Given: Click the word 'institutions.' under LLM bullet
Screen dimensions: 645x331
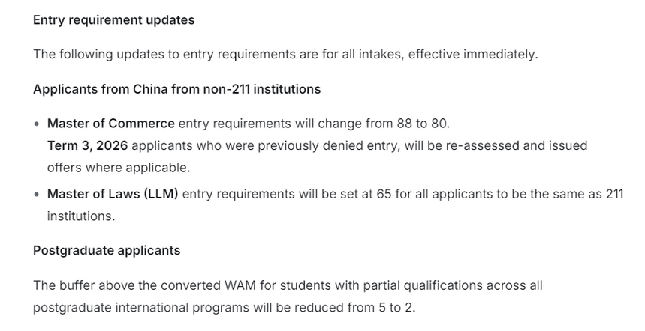Looking at the screenshot, I should tap(81, 216).
